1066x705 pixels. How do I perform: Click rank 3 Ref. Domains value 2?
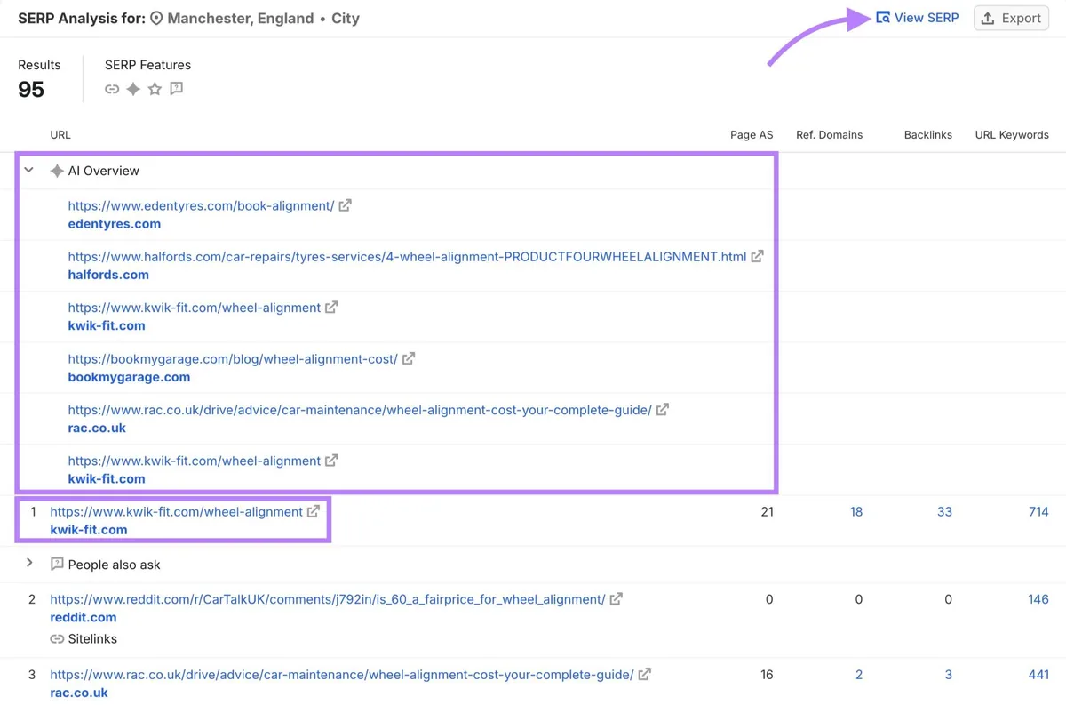click(x=859, y=675)
